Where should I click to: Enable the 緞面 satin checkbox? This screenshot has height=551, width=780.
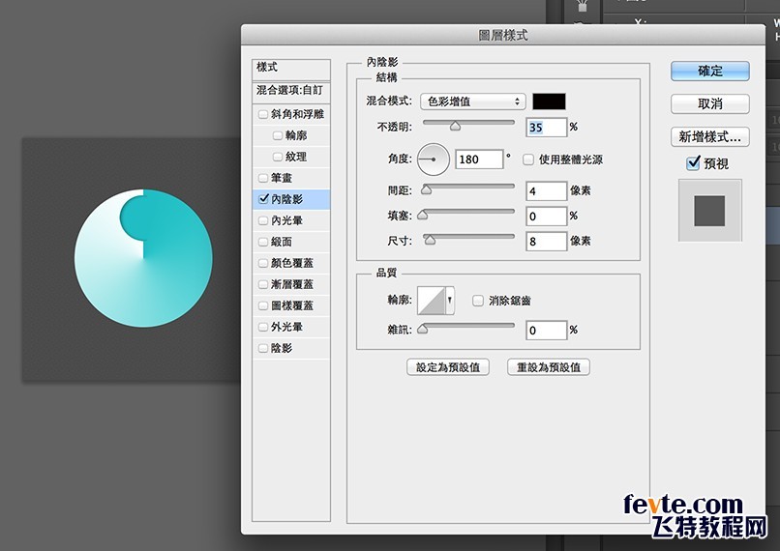[x=263, y=242]
